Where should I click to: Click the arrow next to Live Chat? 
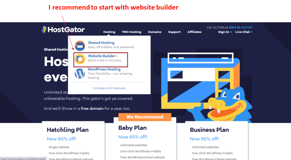click(x=252, y=32)
